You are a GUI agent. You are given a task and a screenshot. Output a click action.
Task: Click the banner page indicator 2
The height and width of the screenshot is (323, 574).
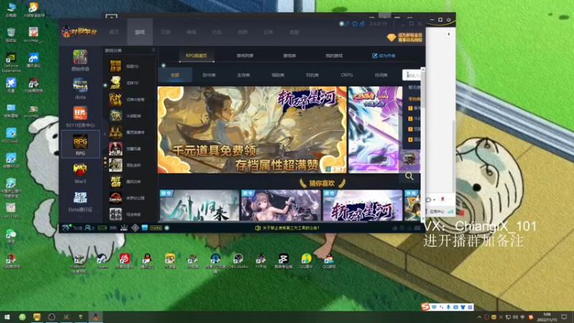pos(334,169)
